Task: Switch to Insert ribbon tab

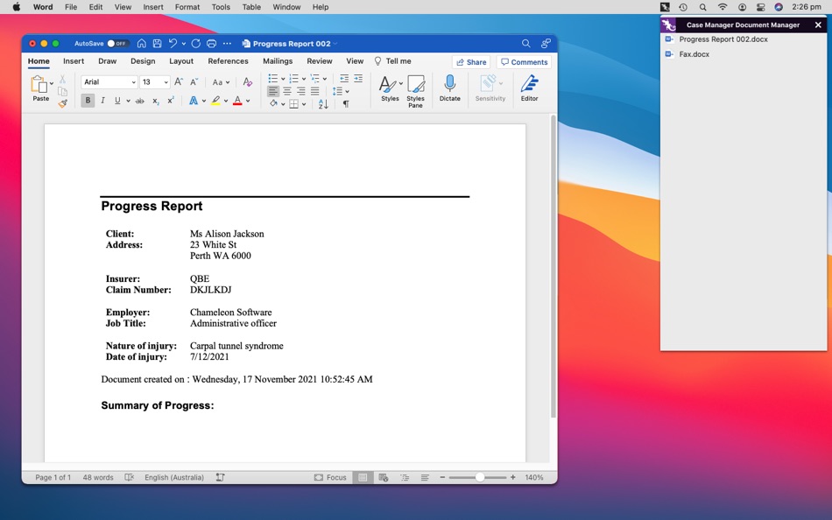Action: click(x=74, y=61)
